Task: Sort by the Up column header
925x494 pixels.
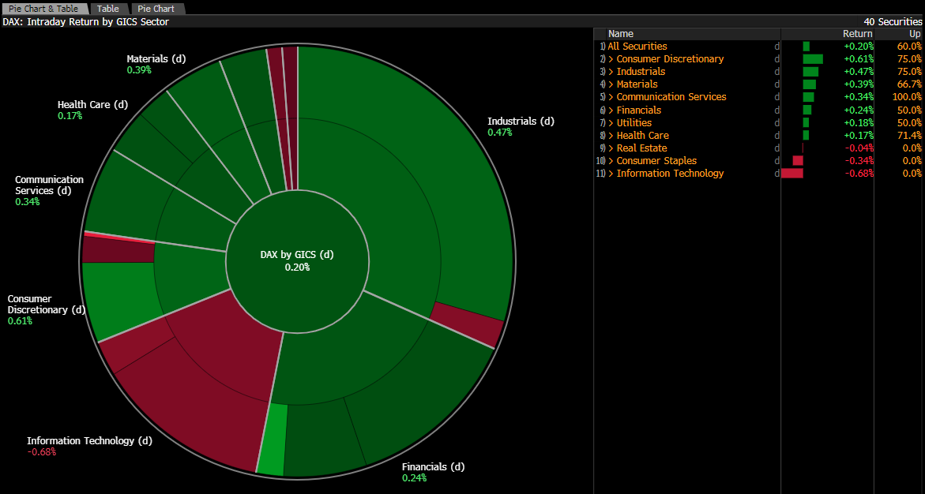Action: 915,34
